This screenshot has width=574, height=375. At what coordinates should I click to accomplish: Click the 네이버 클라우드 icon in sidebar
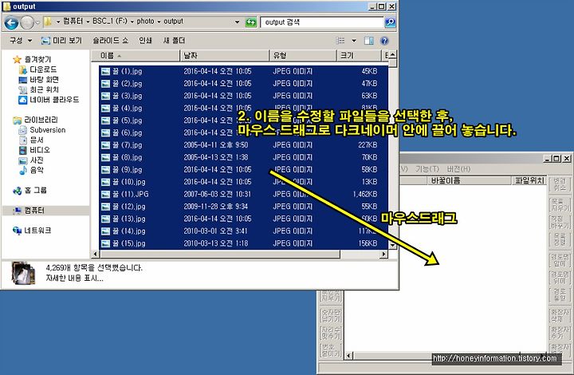(22, 100)
